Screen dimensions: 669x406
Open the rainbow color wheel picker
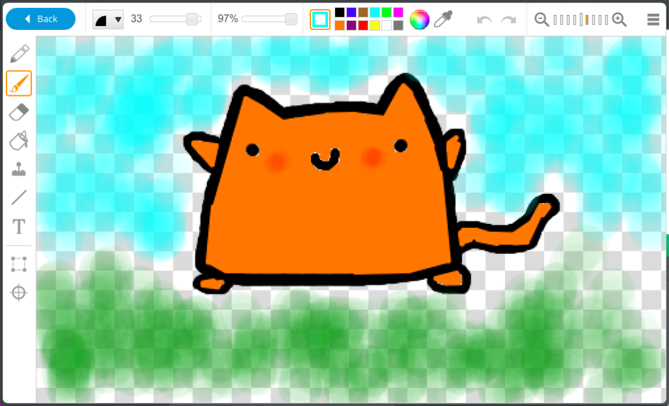pos(419,20)
